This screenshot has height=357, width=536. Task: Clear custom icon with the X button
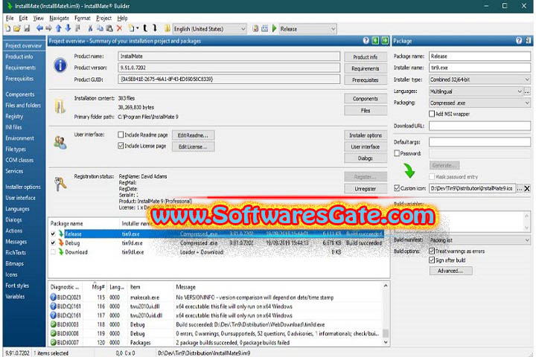(x=527, y=188)
